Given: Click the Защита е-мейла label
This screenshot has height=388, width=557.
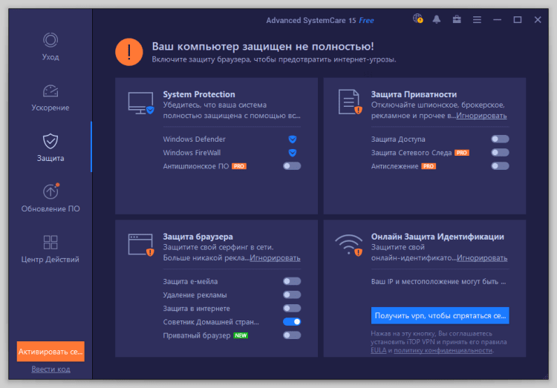Looking at the screenshot, I should point(190,281).
